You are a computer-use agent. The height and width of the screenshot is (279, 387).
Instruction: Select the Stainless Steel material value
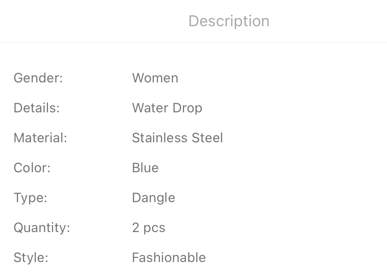click(x=177, y=138)
